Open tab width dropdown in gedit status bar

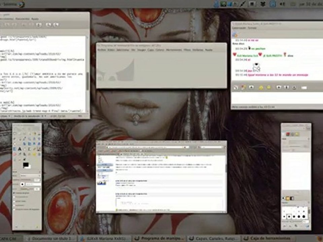tap(30, 116)
